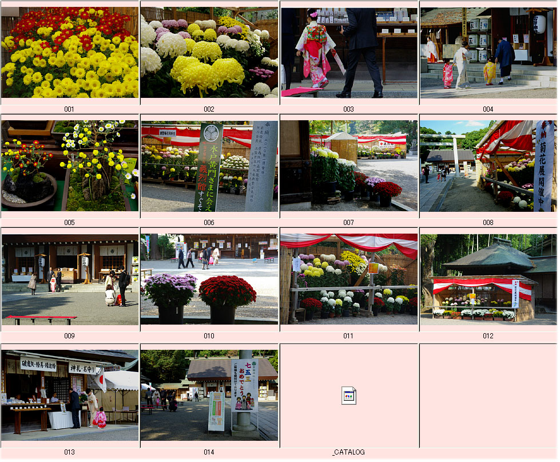Click the 014 filename label
Image resolution: width=560 pixels, height=462 pixels.
[x=209, y=452]
